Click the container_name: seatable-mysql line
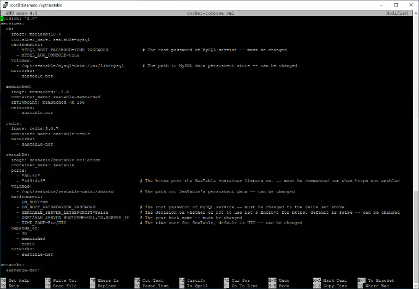The height and width of the screenshot is (289, 419). [x=50, y=39]
